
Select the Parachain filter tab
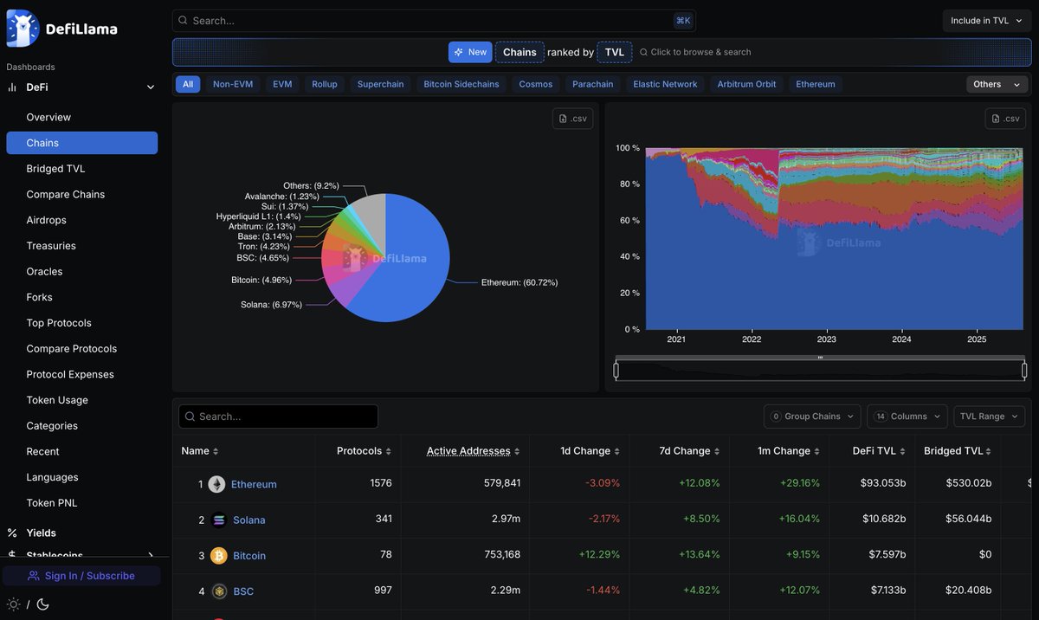coord(593,84)
